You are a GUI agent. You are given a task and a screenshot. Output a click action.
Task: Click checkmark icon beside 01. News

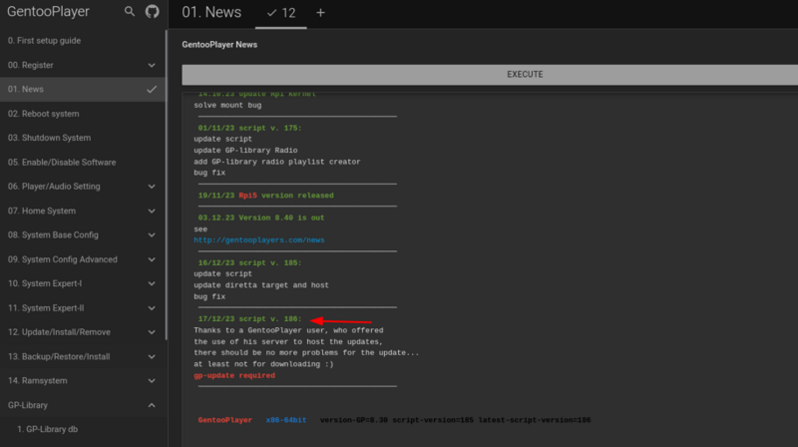(x=152, y=89)
